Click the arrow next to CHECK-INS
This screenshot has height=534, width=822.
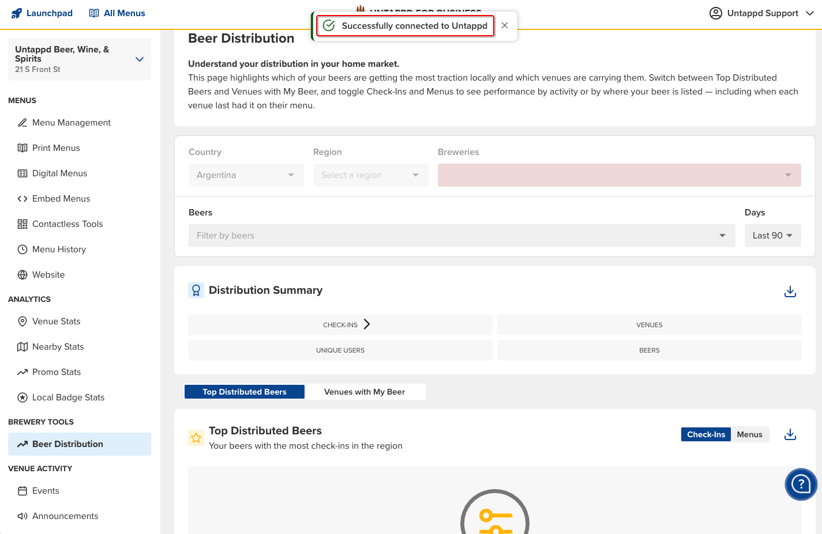tap(367, 324)
